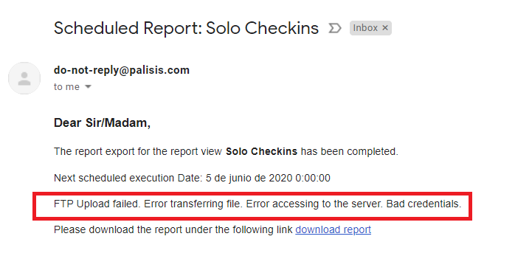This screenshot has height=270, width=532.
Task: Click the date '5 de junio de 2020'
Action: click(249, 178)
